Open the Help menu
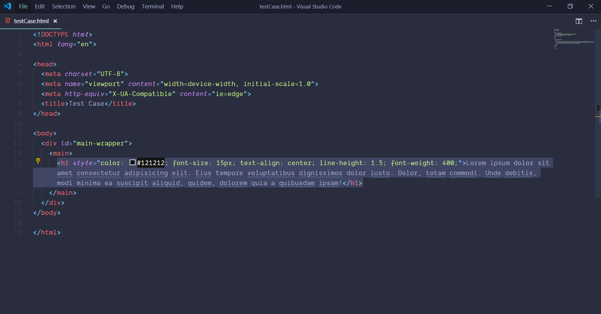Image resolution: width=601 pixels, height=314 pixels. click(177, 6)
